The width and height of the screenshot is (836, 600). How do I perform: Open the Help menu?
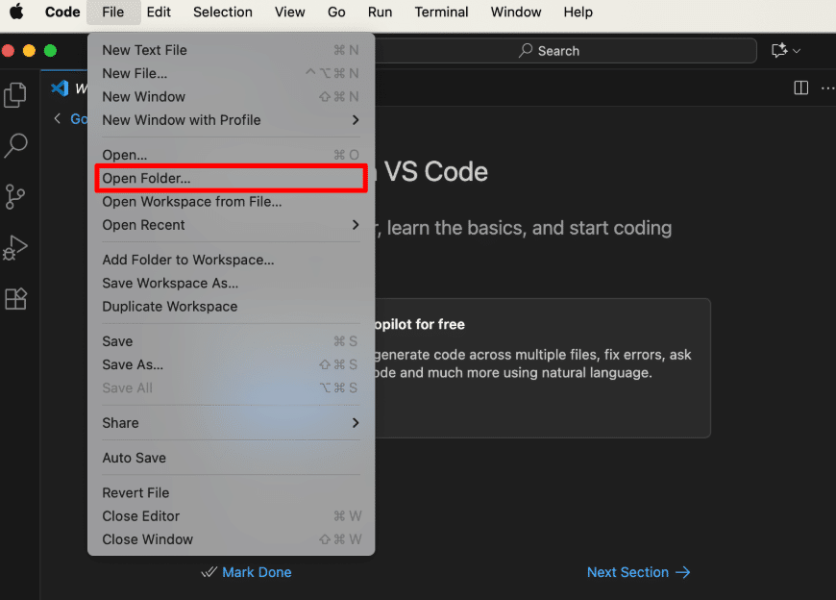coord(578,12)
